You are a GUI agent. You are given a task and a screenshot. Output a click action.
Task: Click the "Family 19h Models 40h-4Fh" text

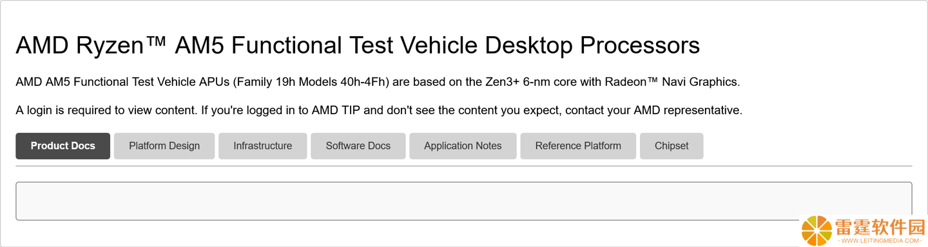tap(313, 82)
